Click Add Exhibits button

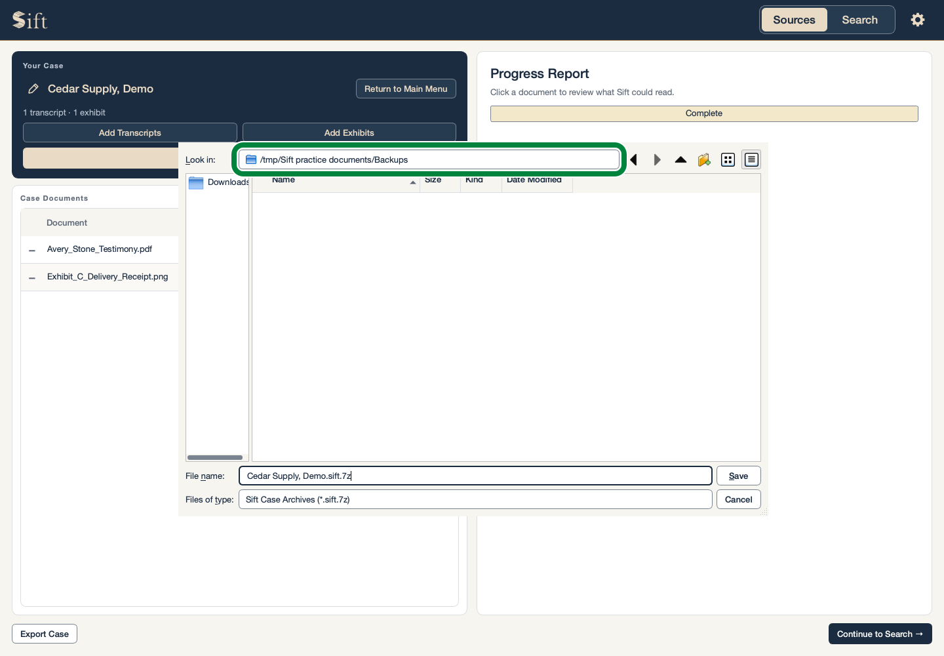349,133
